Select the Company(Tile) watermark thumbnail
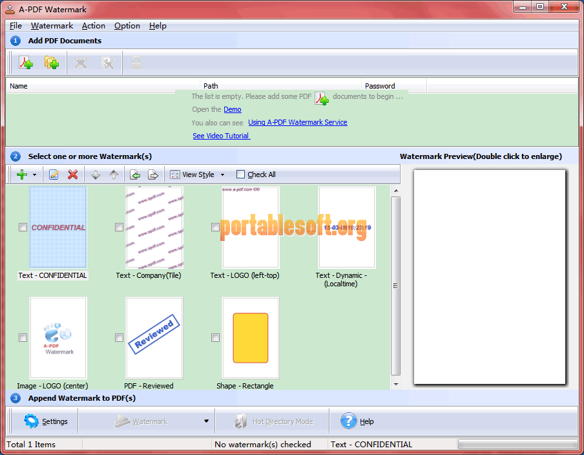584x455 pixels. click(154, 228)
